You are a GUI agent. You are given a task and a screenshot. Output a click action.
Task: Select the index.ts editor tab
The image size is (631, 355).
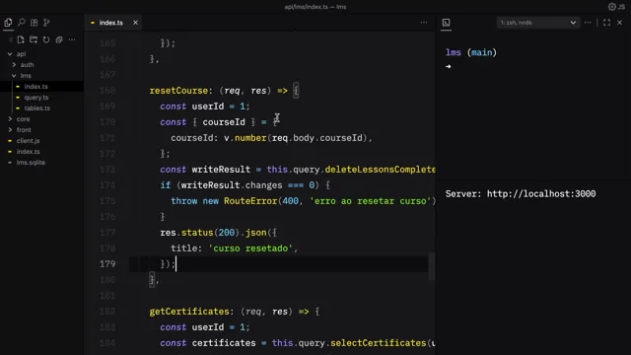point(111,23)
